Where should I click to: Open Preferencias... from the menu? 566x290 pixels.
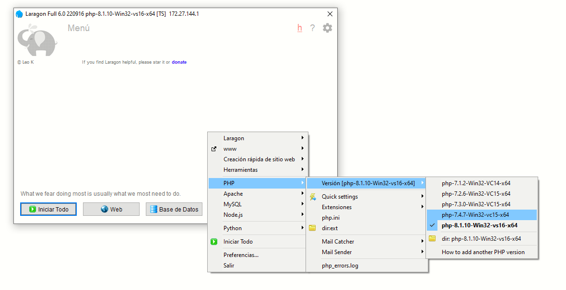coord(241,255)
